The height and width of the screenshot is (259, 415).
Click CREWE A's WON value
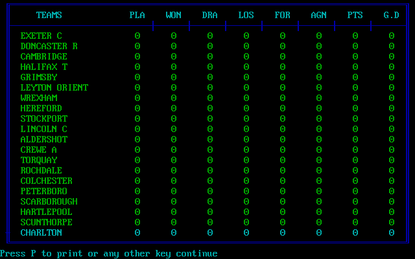(173, 150)
